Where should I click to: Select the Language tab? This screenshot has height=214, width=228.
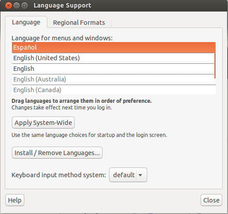[26, 22]
